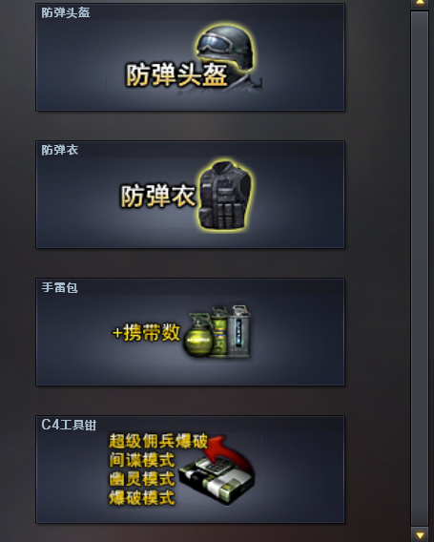The height and width of the screenshot is (542, 434).
Task: Click the 间谍模式 mode text
Action: (142, 460)
